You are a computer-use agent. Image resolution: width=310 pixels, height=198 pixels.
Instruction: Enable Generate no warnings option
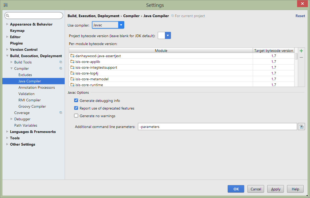tap(76, 116)
